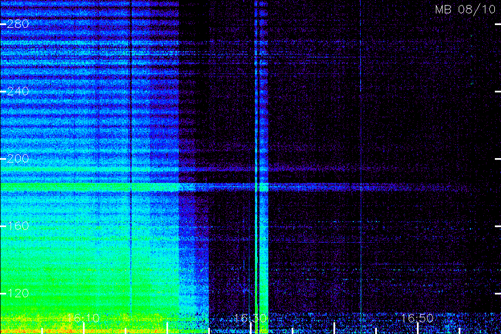Click the 16:50 time label
501x334 pixels.
coord(417,318)
